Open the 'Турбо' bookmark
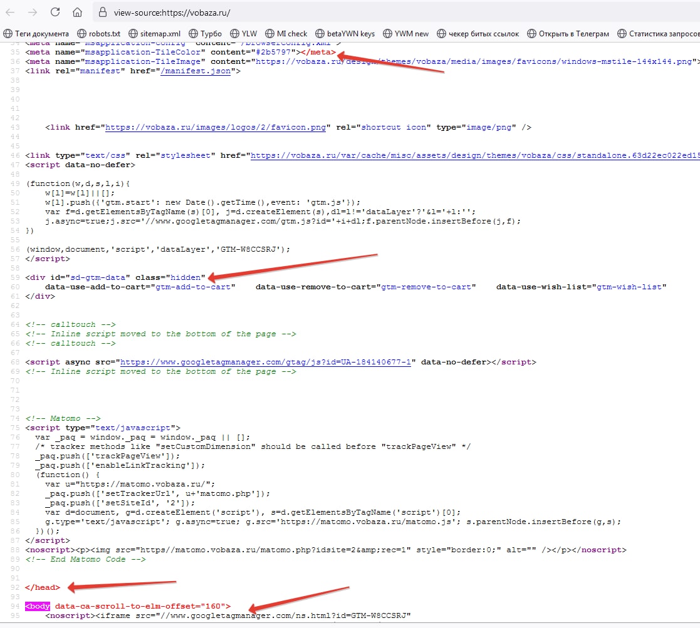The width and height of the screenshot is (700, 628). [x=205, y=34]
